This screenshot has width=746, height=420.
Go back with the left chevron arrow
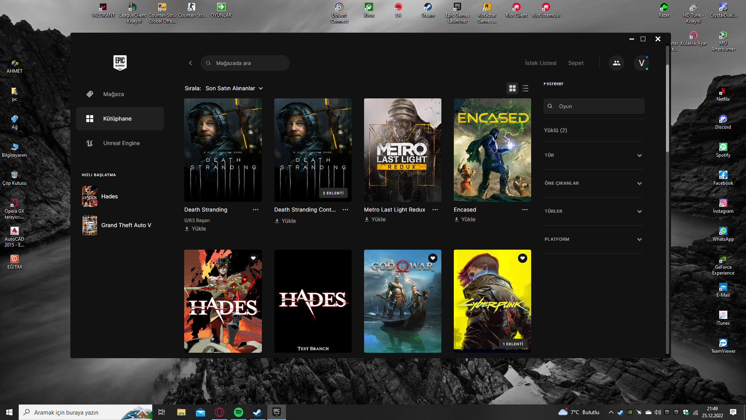point(190,63)
